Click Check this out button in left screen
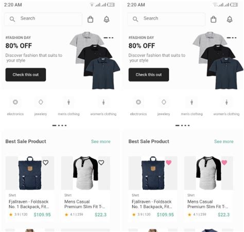 tap(26, 75)
